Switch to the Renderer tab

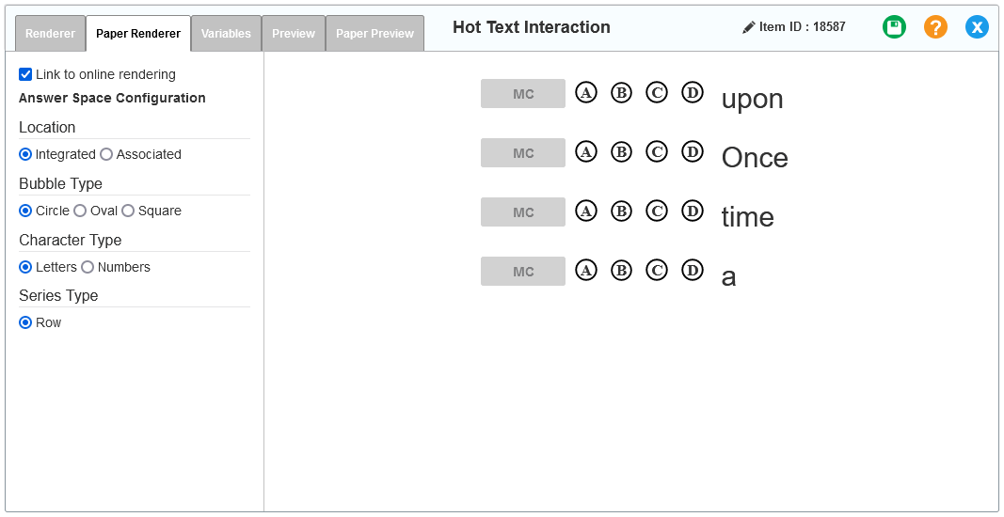[x=50, y=33]
